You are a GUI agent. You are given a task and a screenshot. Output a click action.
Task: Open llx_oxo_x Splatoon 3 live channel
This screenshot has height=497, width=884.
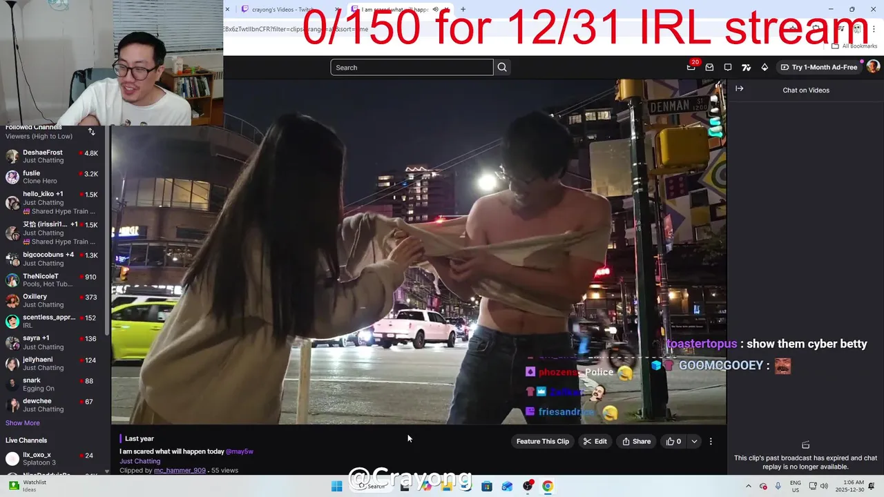pos(54,458)
